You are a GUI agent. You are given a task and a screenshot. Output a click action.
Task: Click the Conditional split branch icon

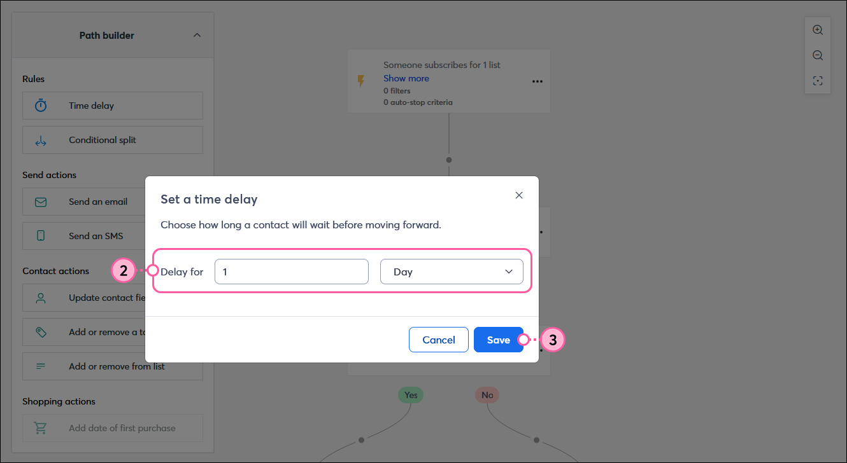pos(39,140)
